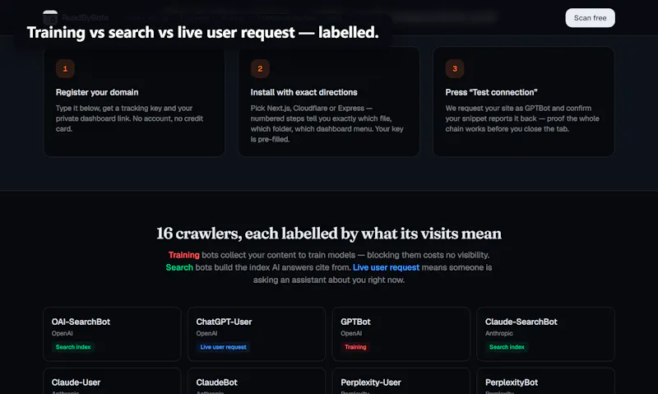Open the GPTBot crawler card
The image size is (658, 394).
(x=401, y=334)
